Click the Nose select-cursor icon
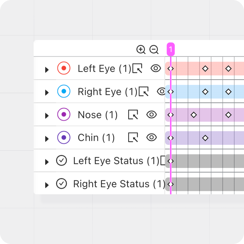This screenshot has height=244, width=244. [133, 115]
